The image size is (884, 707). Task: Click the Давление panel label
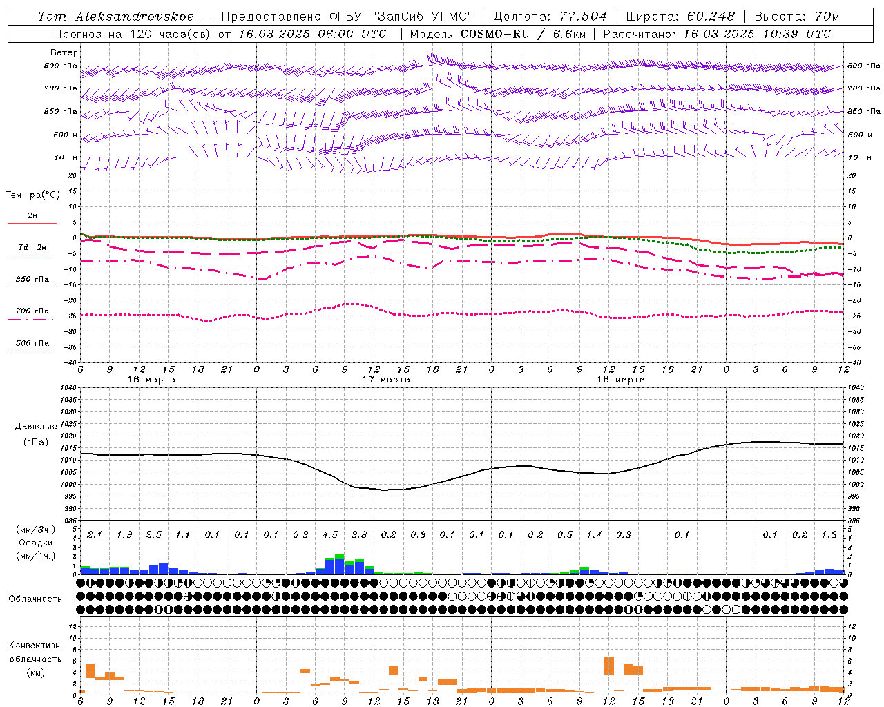pyautogui.click(x=36, y=427)
